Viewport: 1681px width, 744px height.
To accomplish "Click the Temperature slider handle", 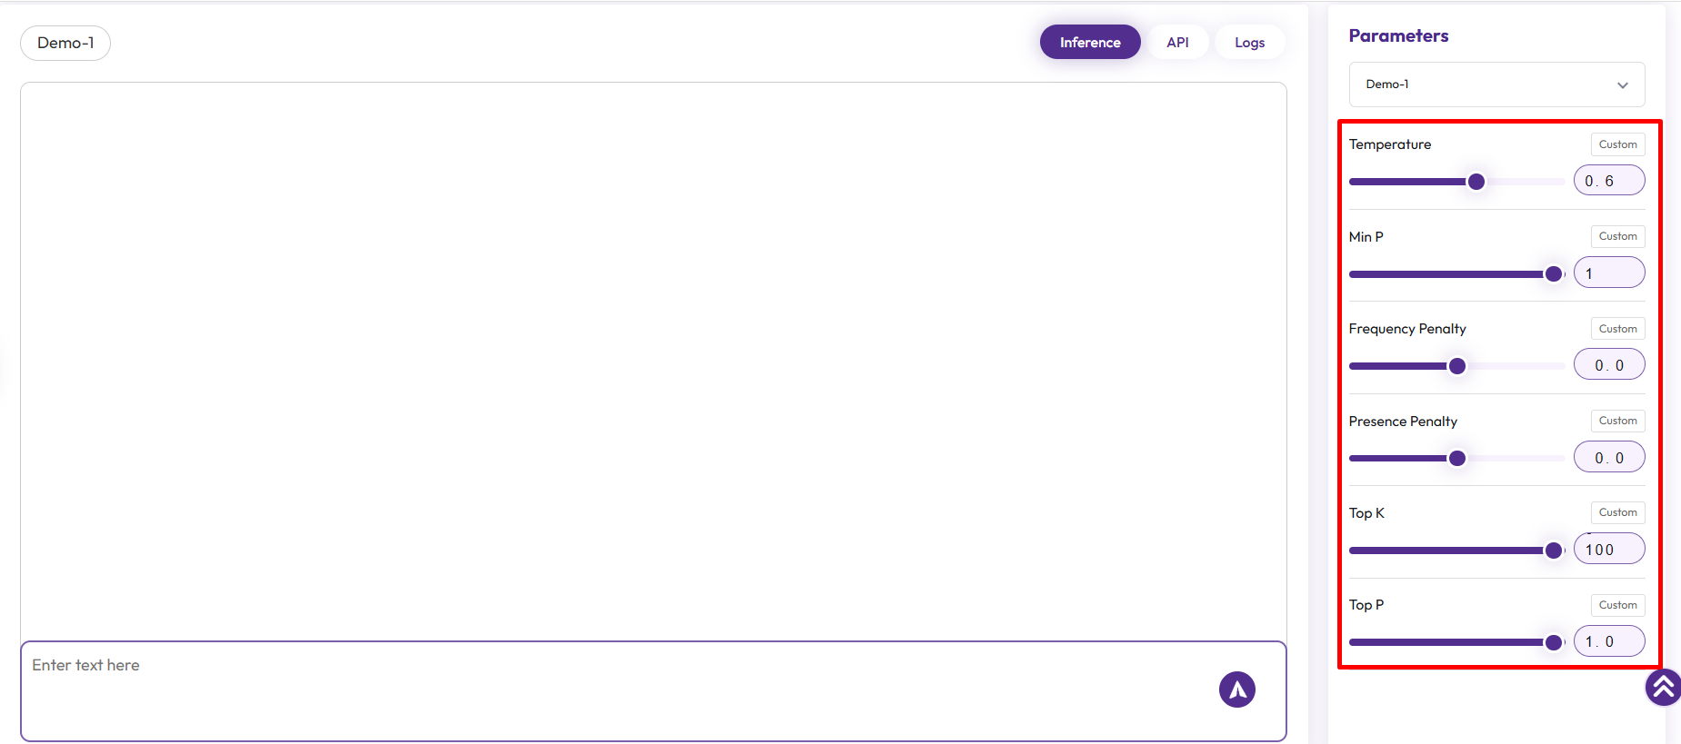I will (1476, 182).
